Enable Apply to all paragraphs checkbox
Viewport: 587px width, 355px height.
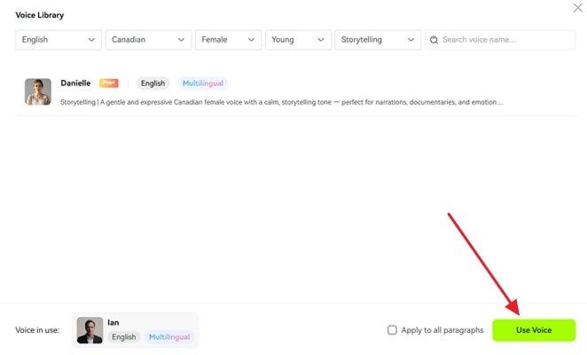(392, 330)
